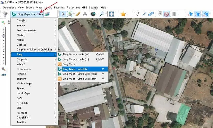Add a new placemark pin
Viewport: 213px width, 128px height.
click(x=137, y=14)
